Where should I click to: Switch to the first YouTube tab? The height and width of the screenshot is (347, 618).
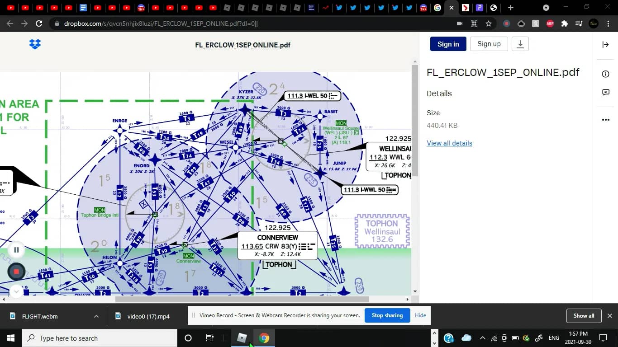(x=11, y=8)
